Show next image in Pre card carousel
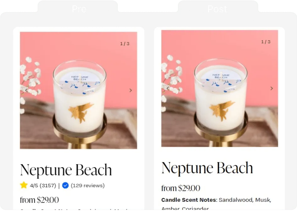Image resolution: width=297 pixels, height=211 pixels. click(130, 90)
